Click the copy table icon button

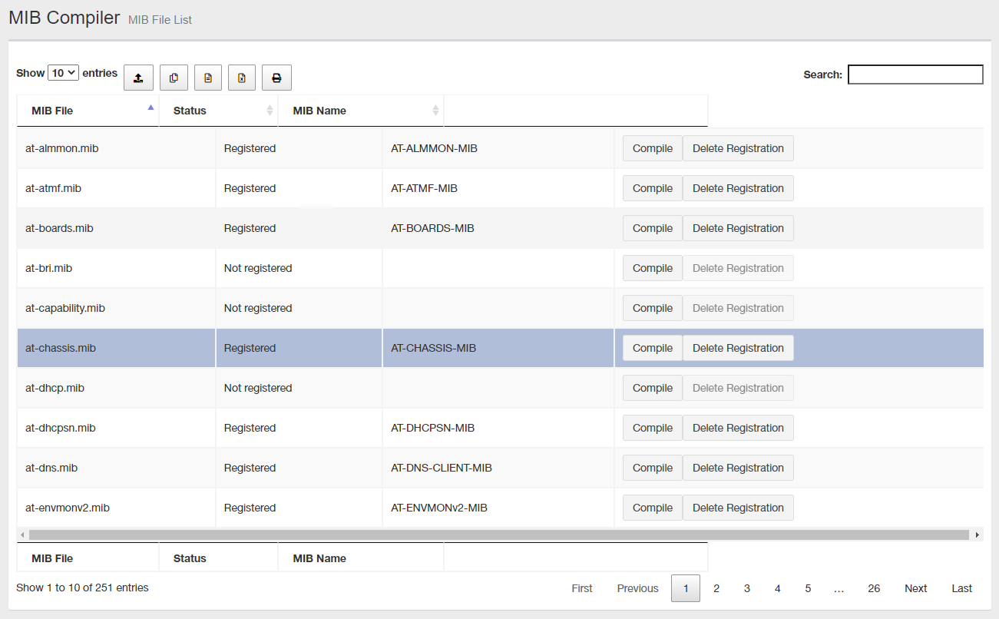[x=174, y=78]
